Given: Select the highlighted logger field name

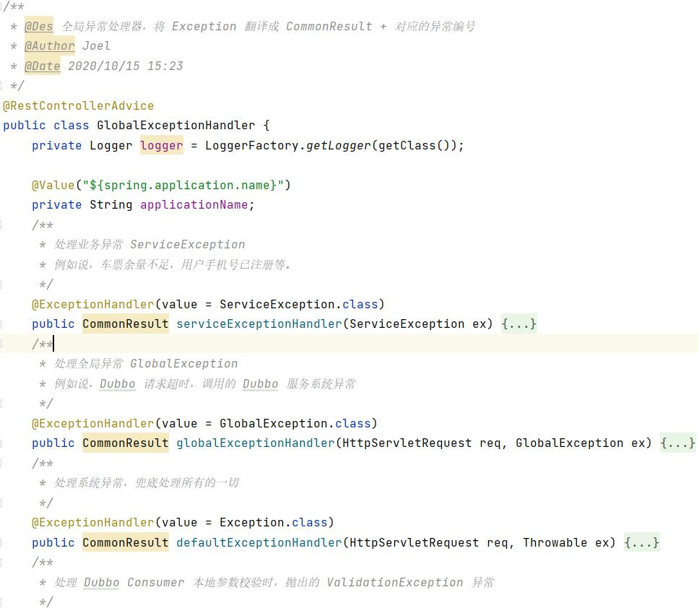Looking at the screenshot, I should (161, 145).
